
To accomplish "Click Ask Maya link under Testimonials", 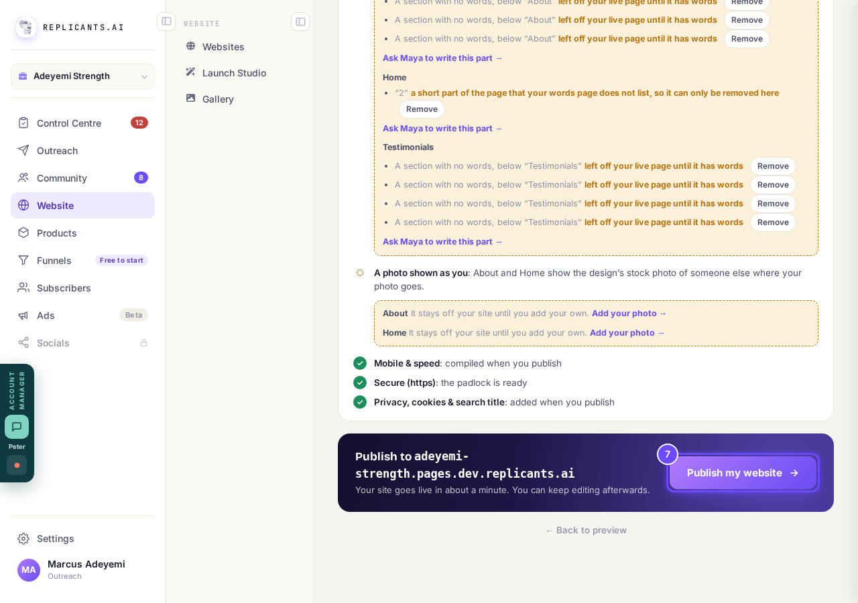I will click(442, 241).
